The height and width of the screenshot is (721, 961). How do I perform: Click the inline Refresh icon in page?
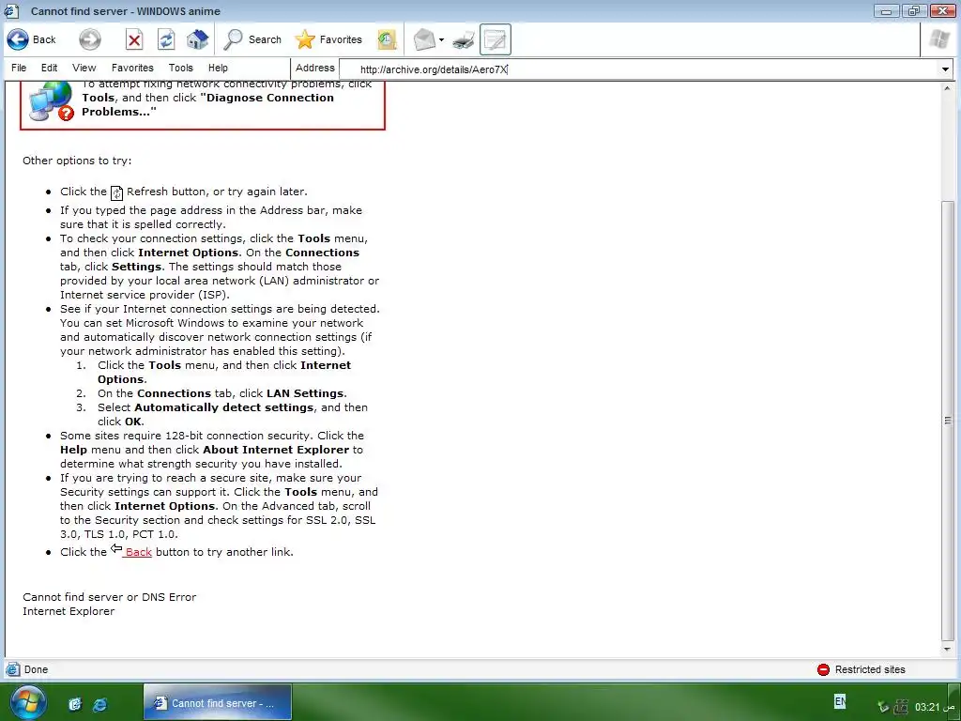(116, 192)
